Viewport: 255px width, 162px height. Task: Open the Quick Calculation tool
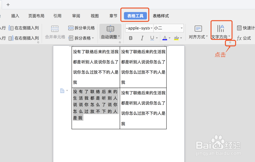click(x=240, y=28)
